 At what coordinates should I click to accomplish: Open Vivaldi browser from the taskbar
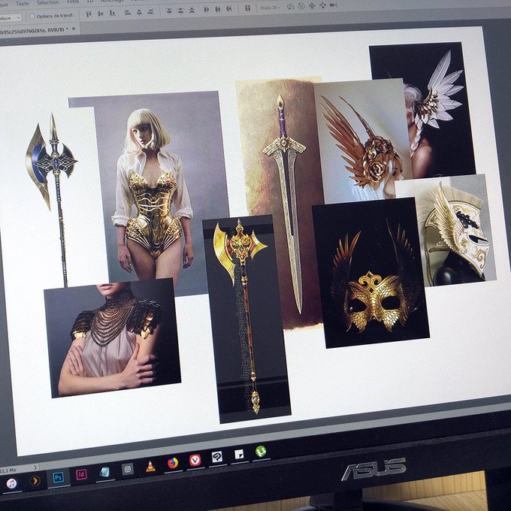[x=195, y=460]
